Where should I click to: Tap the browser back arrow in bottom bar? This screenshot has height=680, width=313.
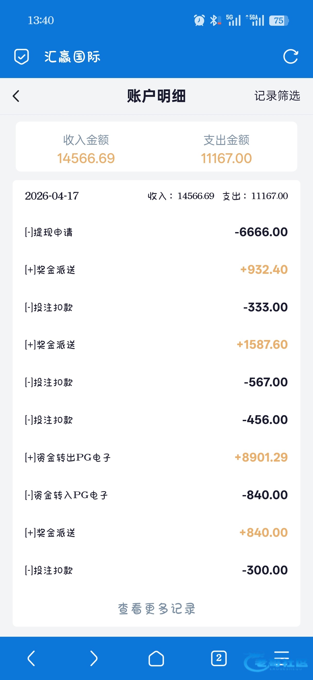pyautogui.click(x=31, y=658)
